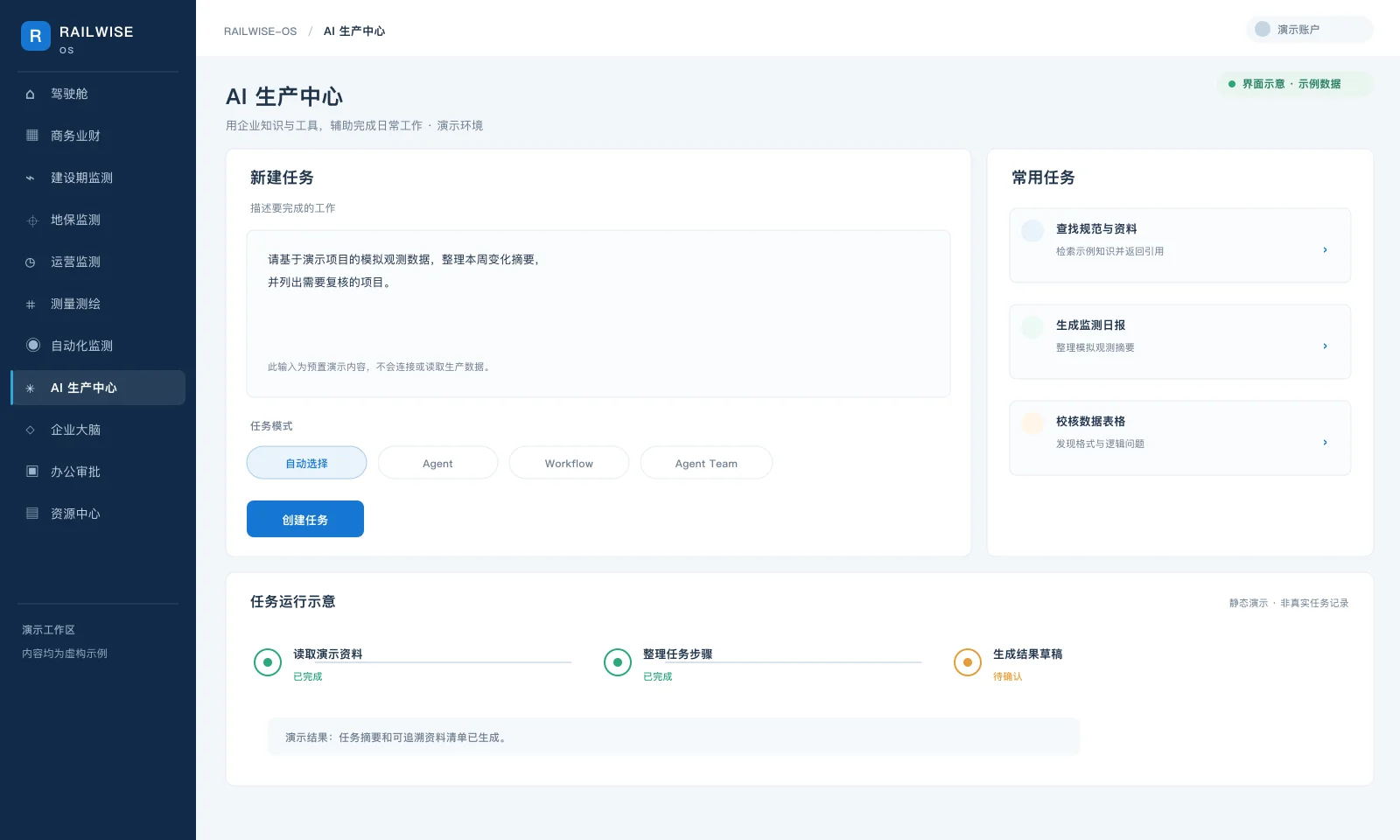Image resolution: width=1400 pixels, height=840 pixels.
Task: Click the 待确认 status text
Action: tap(1008, 676)
